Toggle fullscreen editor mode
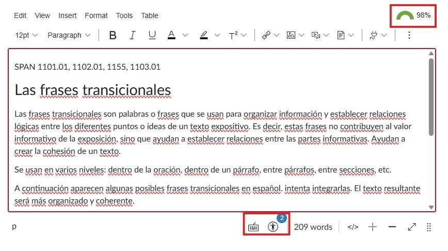Image resolution: width=448 pixels, height=251 pixels. tap(412, 227)
